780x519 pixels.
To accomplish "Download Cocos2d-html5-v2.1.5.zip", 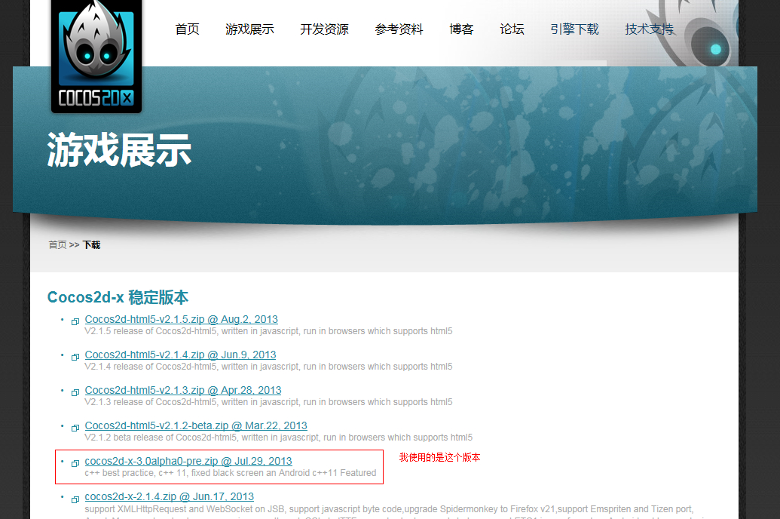I will point(181,319).
